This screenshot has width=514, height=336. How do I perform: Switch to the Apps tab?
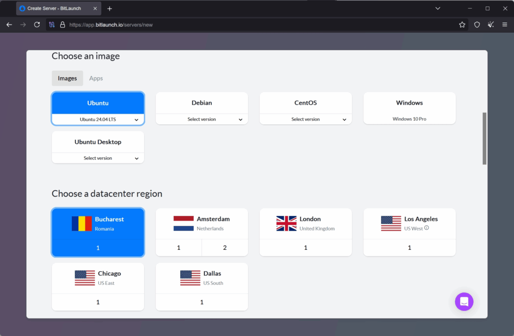pyautogui.click(x=96, y=78)
